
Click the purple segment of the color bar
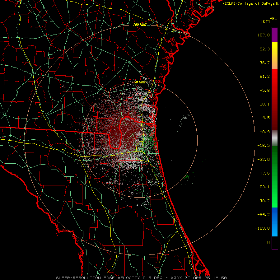click(x=275, y=35)
